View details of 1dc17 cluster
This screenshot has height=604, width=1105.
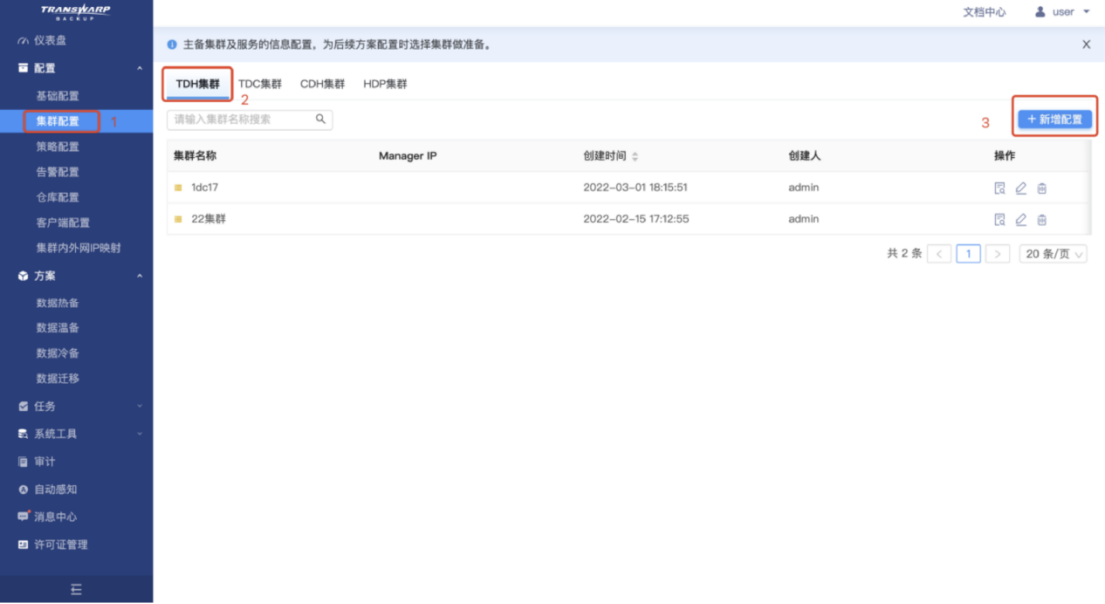click(x=999, y=188)
